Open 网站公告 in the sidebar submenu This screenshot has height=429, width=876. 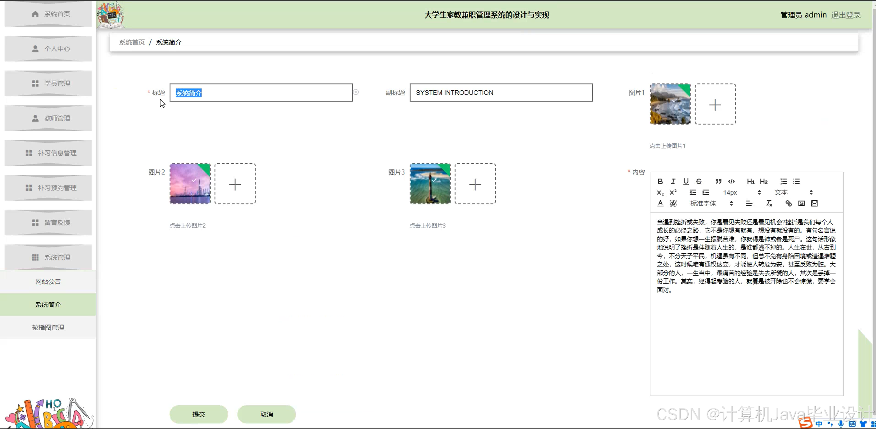(48, 282)
